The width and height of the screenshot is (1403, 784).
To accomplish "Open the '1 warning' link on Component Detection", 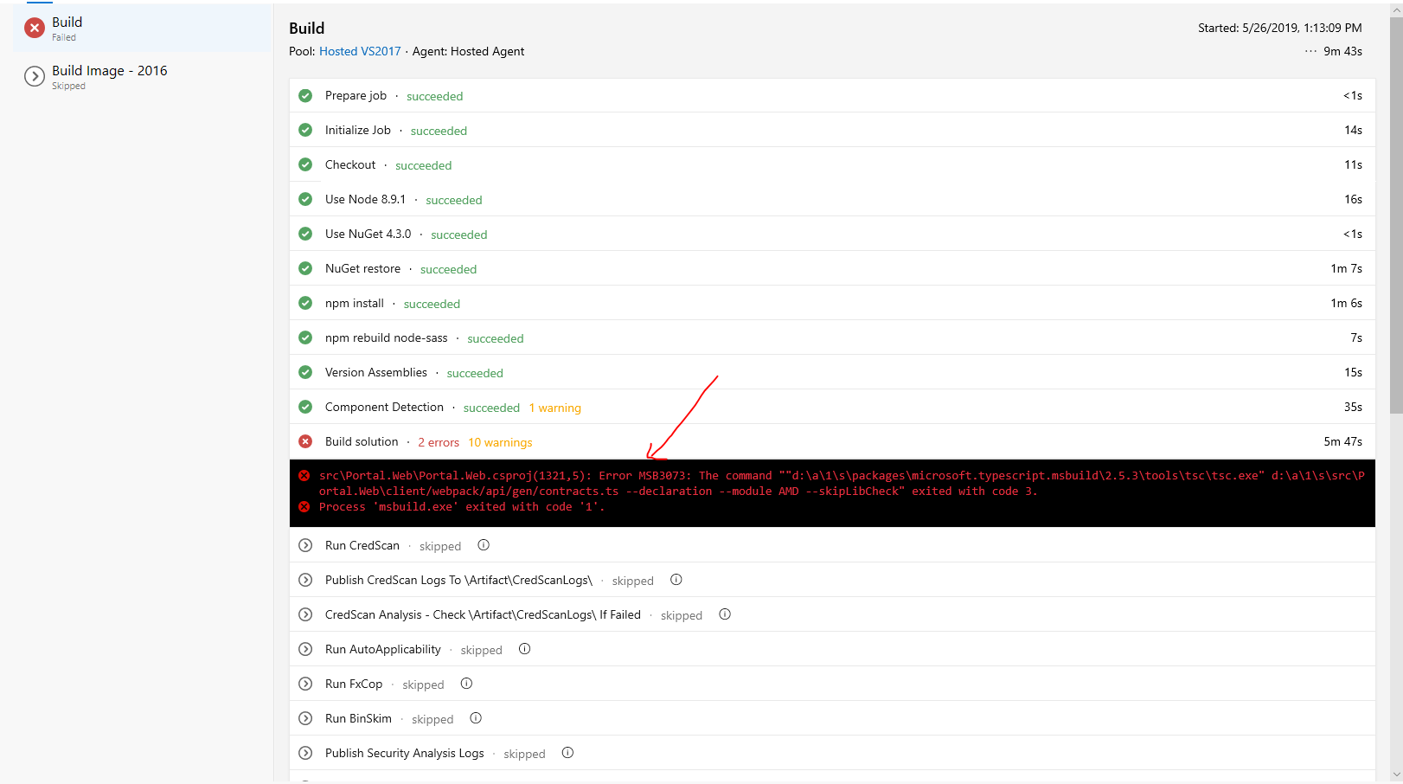I will pyautogui.click(x=555, y=408).
